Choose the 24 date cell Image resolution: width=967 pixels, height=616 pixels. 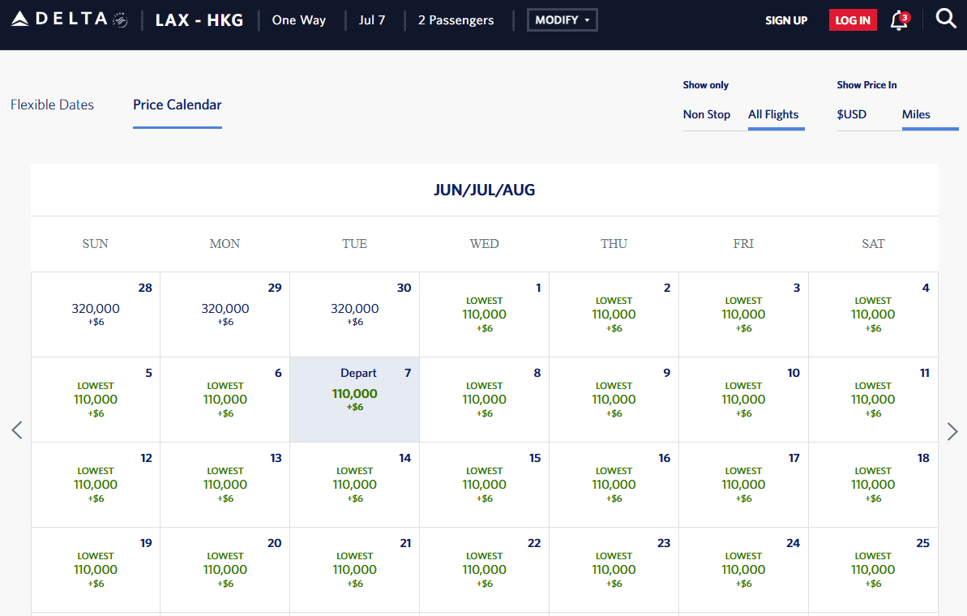[743, 570]
